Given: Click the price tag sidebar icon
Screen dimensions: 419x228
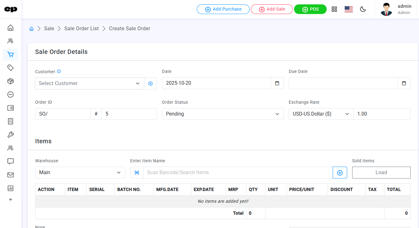Looking at the screenshot, I should pyautogui.click(x=11, y=68).
